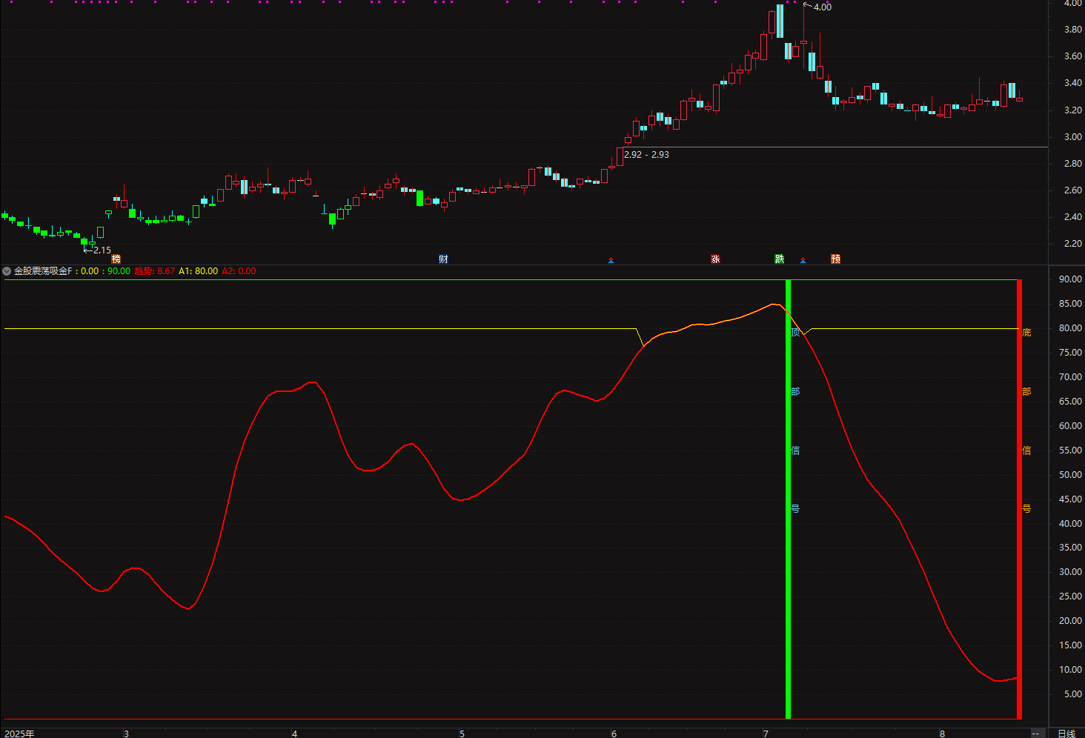
Task: Click the 金股震荡吸金F indicator name
Action: click(x=43, y=271)
